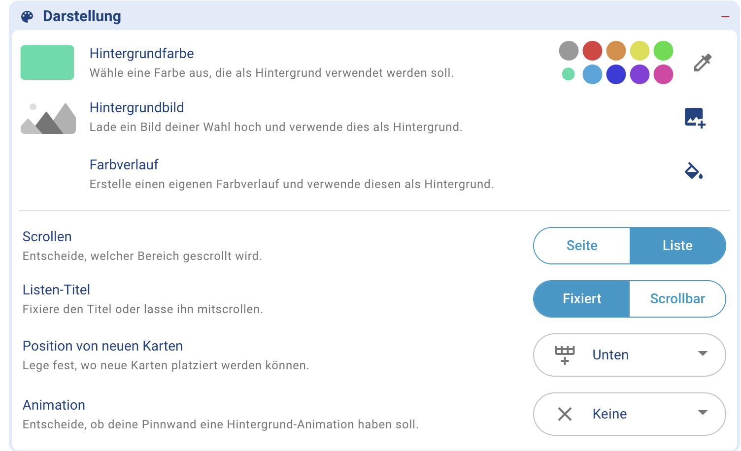
Task: Set list title to Scrollbar
Action: [x=677, y=299]
